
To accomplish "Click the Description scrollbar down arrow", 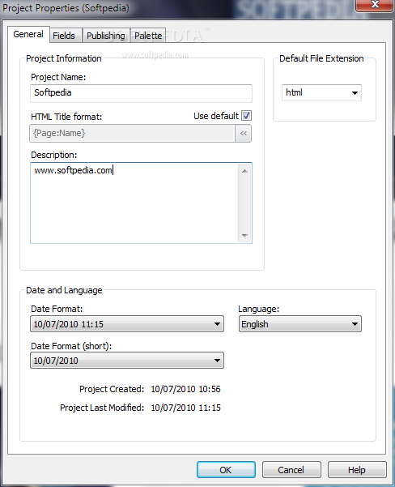I will [244, 236].
